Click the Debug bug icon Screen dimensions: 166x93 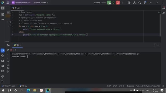pos(113,3)
